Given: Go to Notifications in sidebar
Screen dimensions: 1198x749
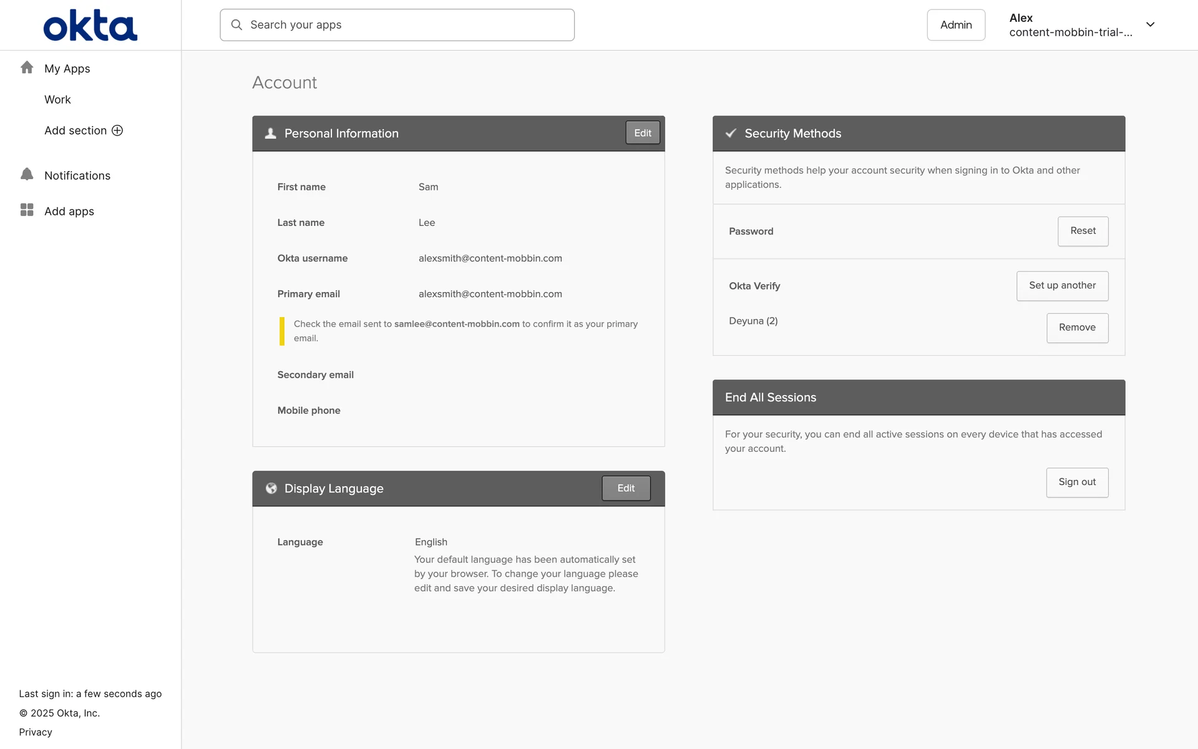Looking at the screenshot, I should [77, 175].
